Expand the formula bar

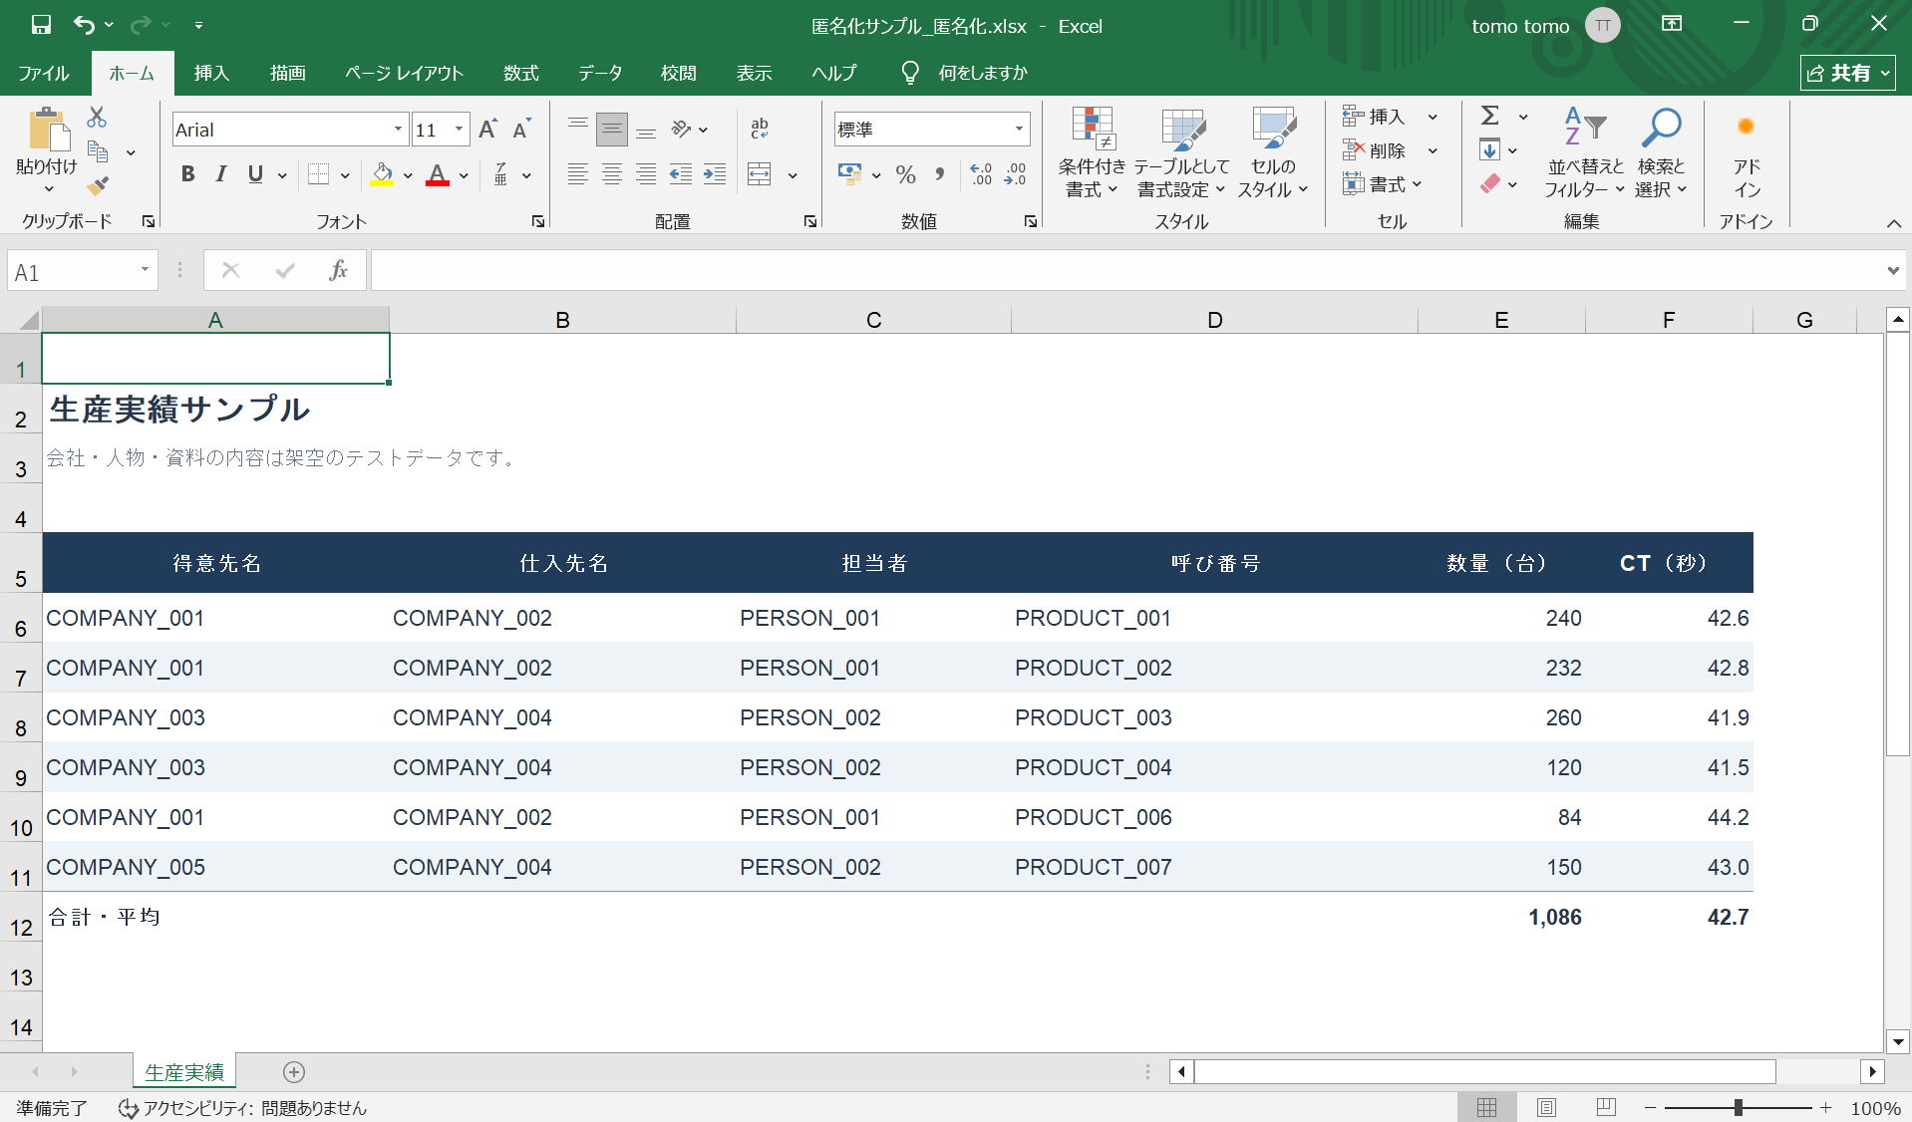1892,270
